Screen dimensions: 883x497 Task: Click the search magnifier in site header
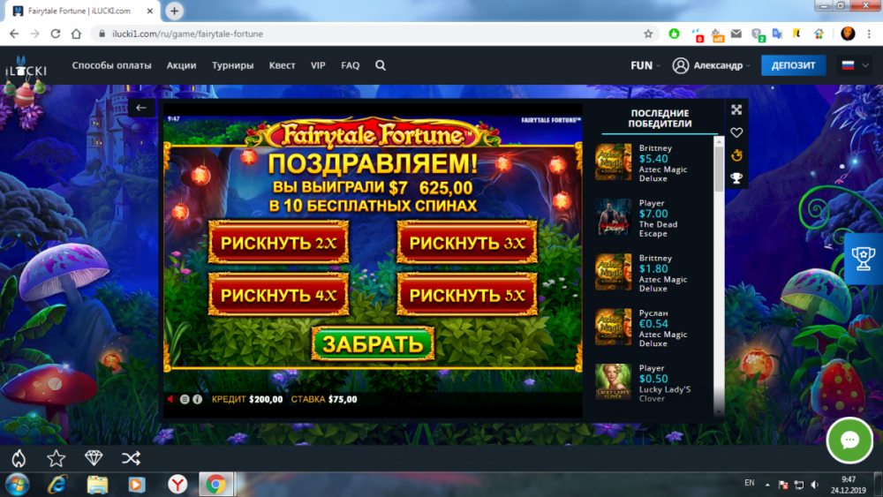click(380, 65)
